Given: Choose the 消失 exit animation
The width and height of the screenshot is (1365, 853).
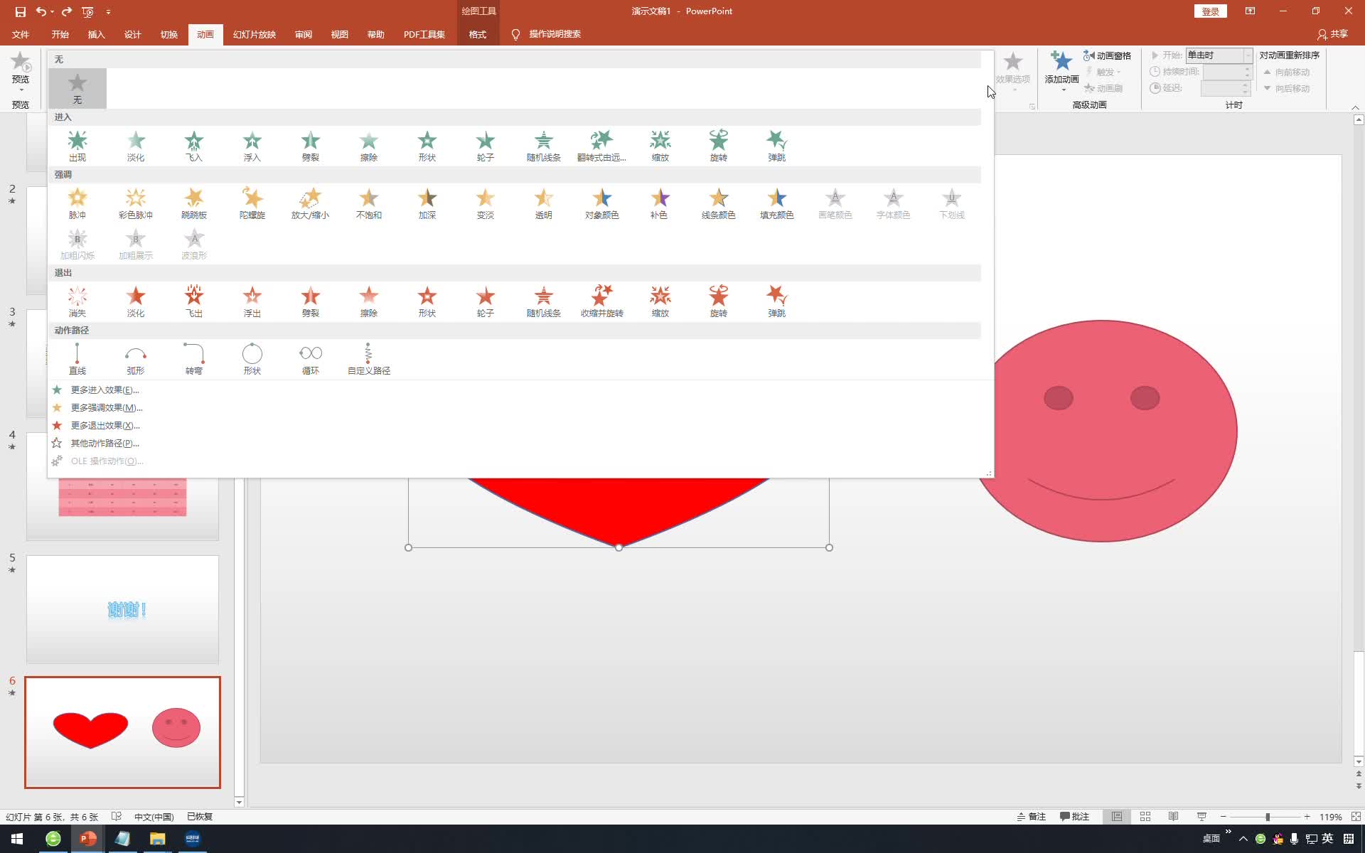Looking at the screenshot, I should coord(77,301).
